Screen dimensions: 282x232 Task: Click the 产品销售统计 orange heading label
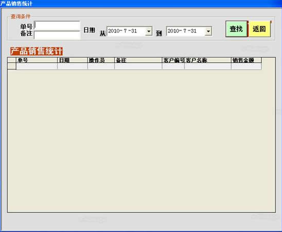37,51
